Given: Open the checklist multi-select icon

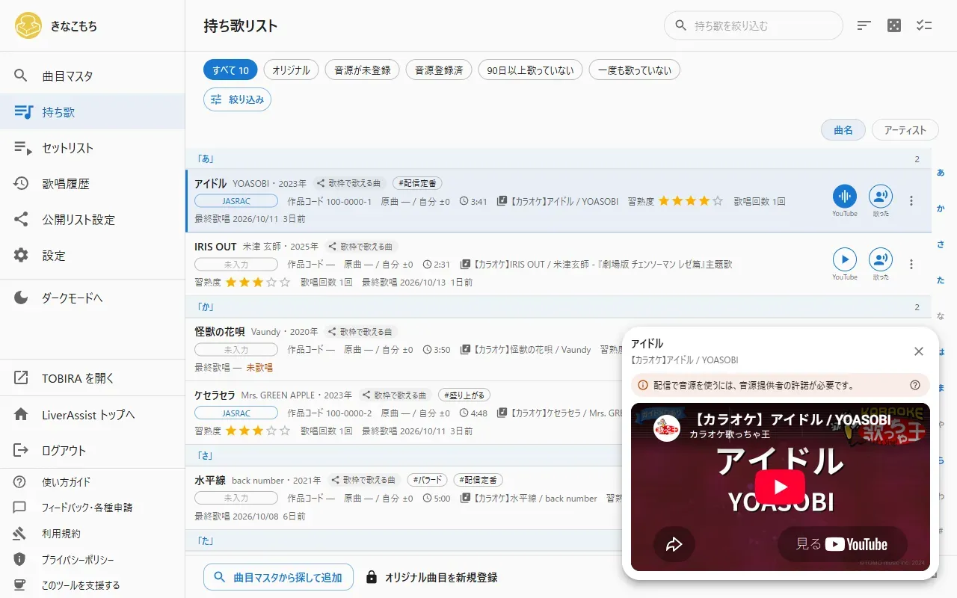Looking at the screenshot, I should (924, 25).
